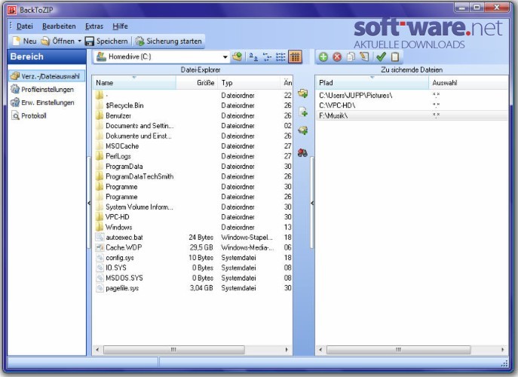Click the copy entries icon
518x377 pixels.
pos(351,57)
